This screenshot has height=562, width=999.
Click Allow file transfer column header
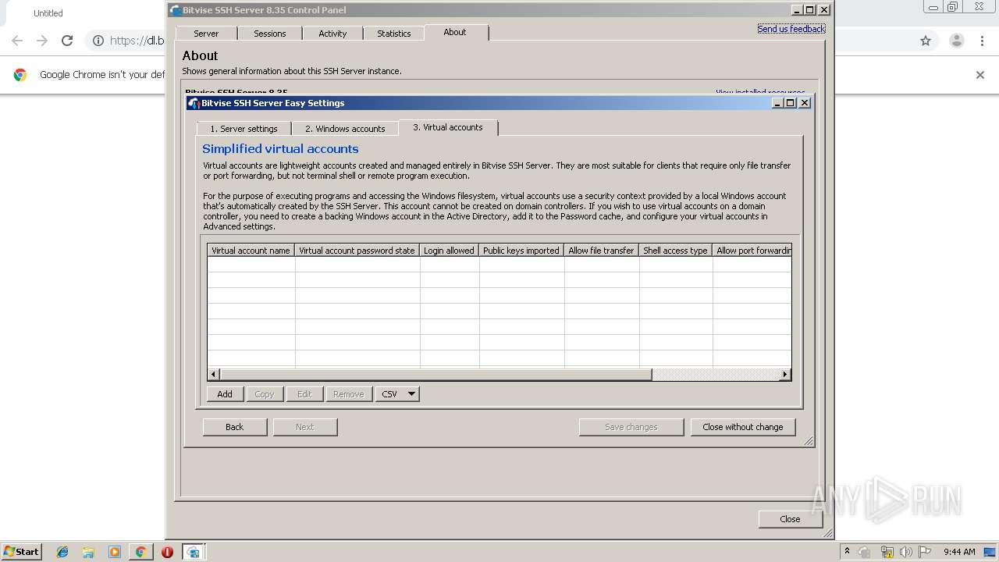(602, 251)
